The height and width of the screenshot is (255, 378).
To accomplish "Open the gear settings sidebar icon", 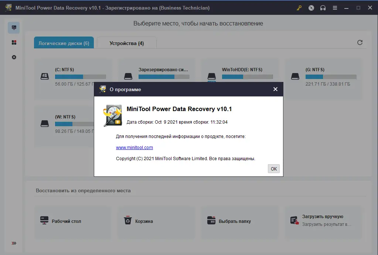I will tap(14, 57).
